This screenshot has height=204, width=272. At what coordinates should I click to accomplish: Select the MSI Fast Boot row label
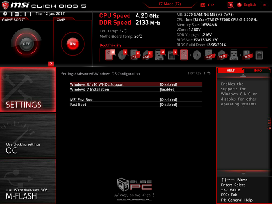[x=82, y=99]
